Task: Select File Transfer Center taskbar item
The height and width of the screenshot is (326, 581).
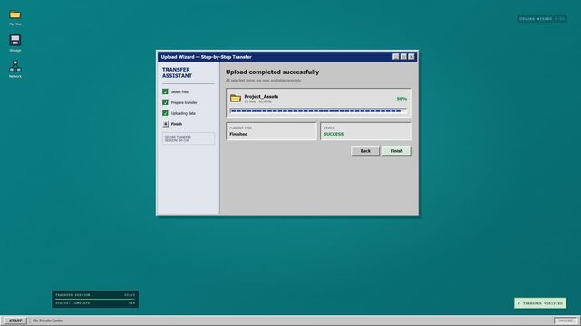Action: (x=47, y=321)
